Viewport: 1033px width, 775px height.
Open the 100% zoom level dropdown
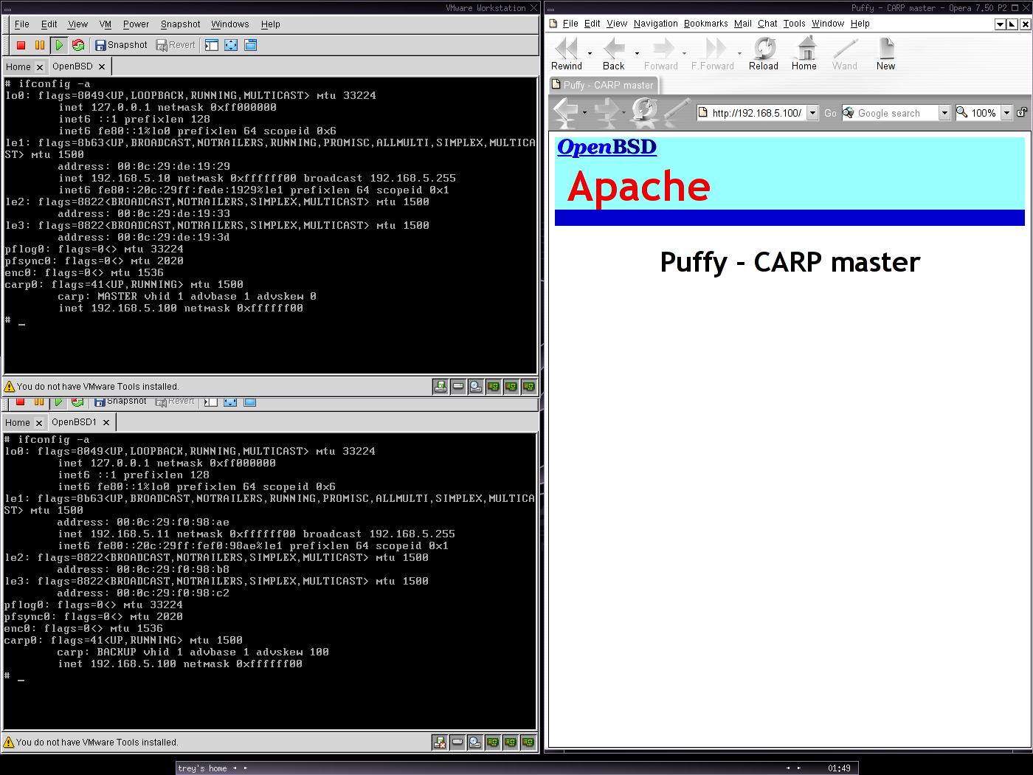coord(1006,113)
